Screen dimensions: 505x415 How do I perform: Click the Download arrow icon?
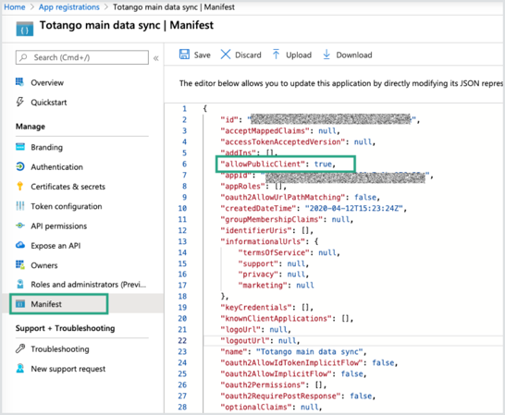click(326, 55)
